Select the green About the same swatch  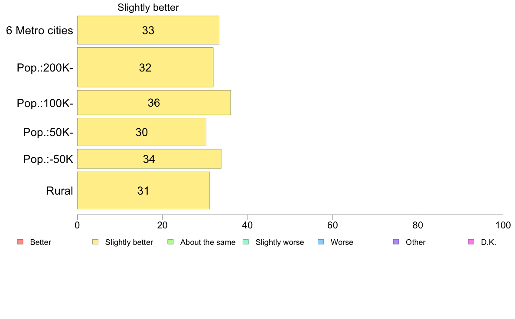tap(170, 242)
